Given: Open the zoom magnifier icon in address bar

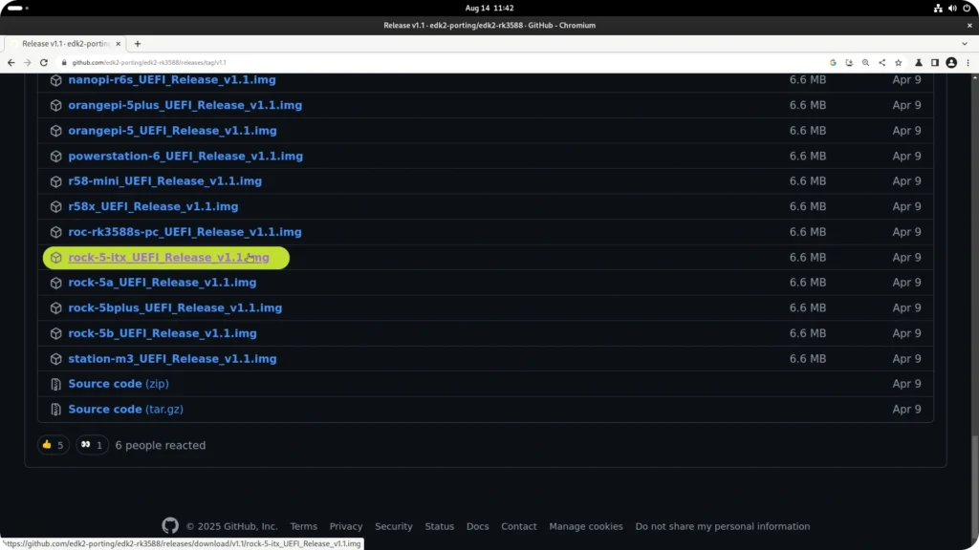Looking at the screenshot, I should tap(865, 62).
